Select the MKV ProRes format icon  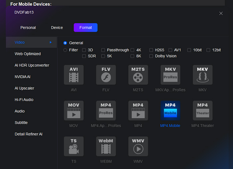(170, 75)
